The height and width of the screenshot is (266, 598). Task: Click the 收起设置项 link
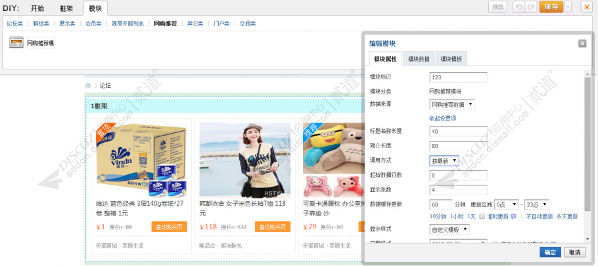pos(443,119)
